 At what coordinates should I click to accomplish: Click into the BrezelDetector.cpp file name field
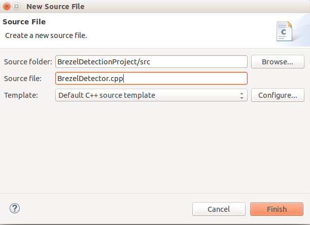click(151, 79)
